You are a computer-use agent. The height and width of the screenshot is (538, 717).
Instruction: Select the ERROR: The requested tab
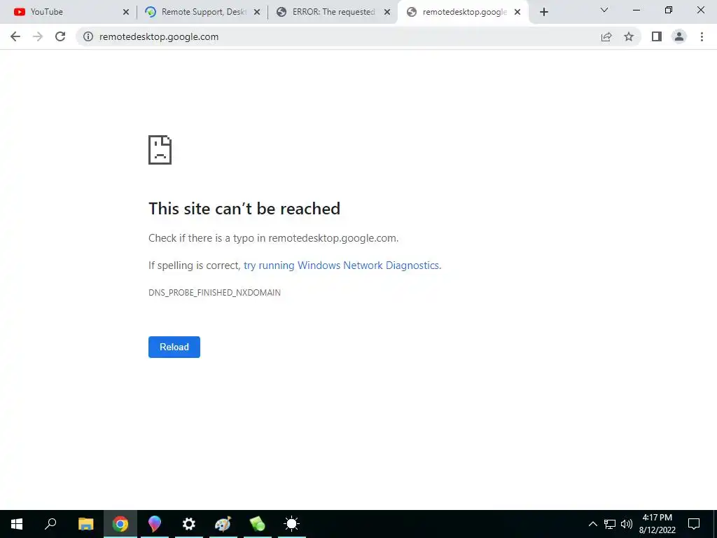click(x=333, y=12)
